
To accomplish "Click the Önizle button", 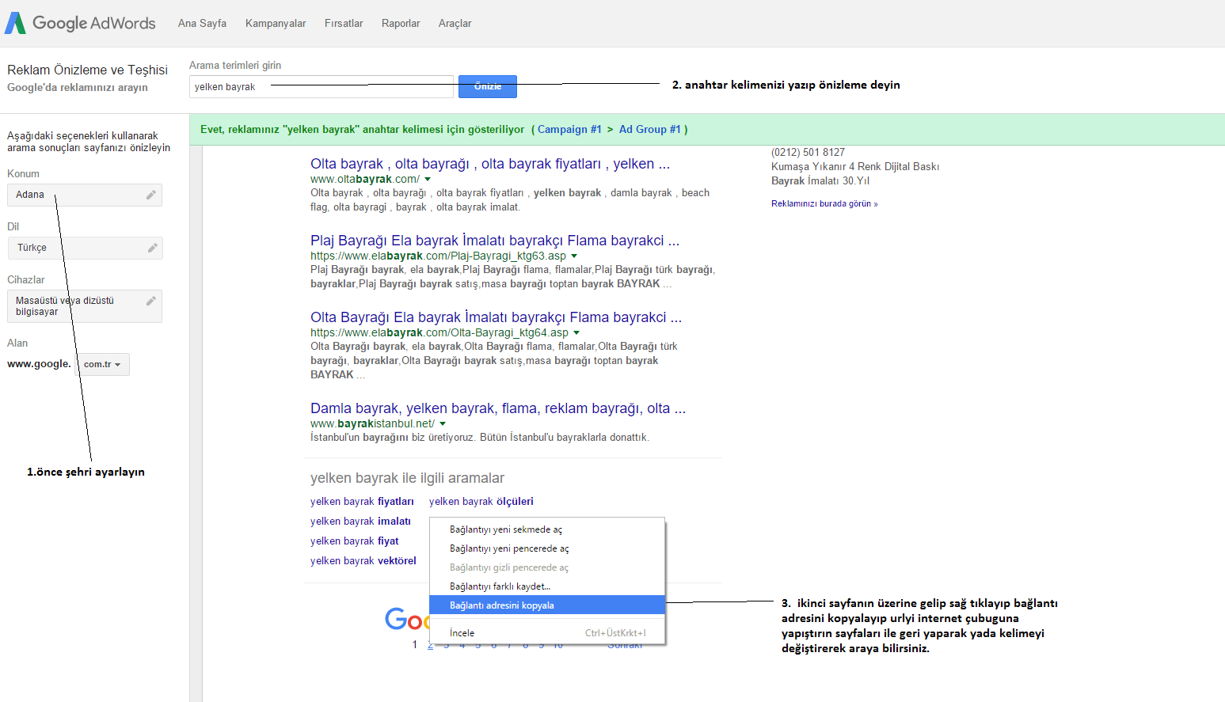I will [x=488, y=86].
